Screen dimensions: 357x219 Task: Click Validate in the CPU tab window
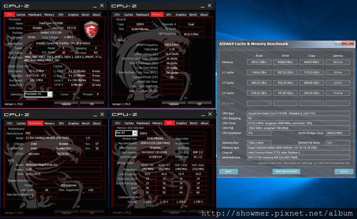[66, 104]
